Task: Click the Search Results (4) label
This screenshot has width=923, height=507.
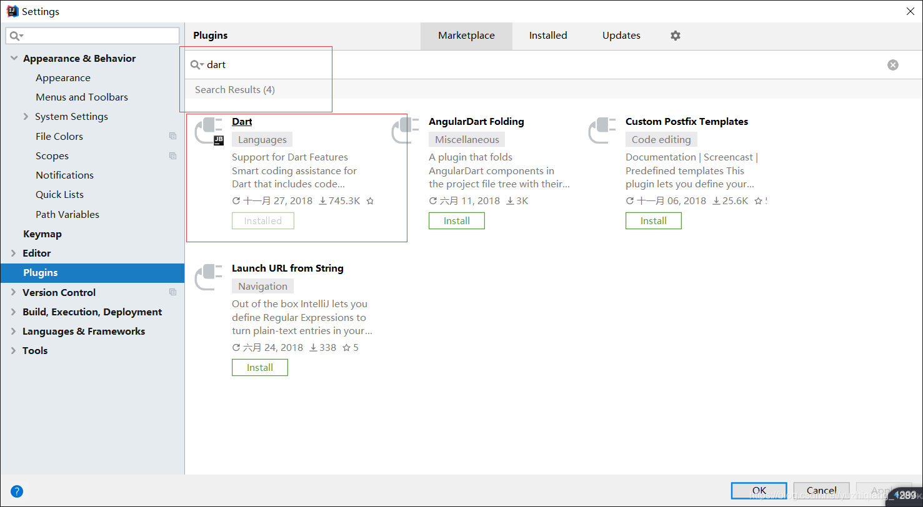Action: [x=235, y=90]
